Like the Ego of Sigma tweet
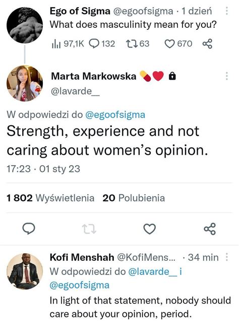The image size is (239, 327). coord(178,44)
